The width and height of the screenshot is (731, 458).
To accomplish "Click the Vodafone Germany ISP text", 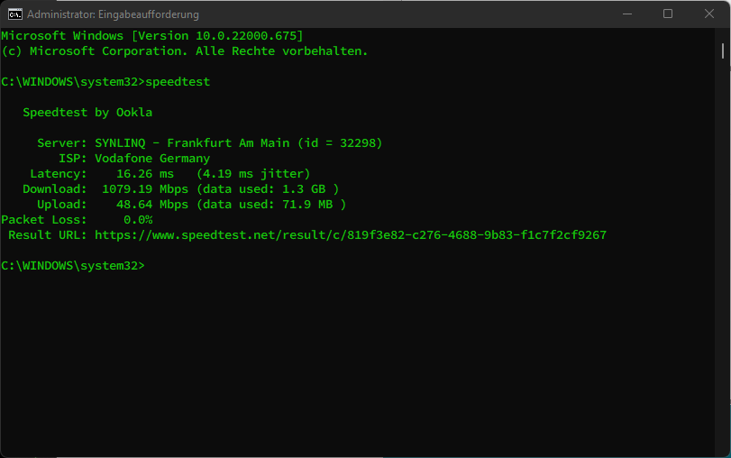I will coord(152,159).
